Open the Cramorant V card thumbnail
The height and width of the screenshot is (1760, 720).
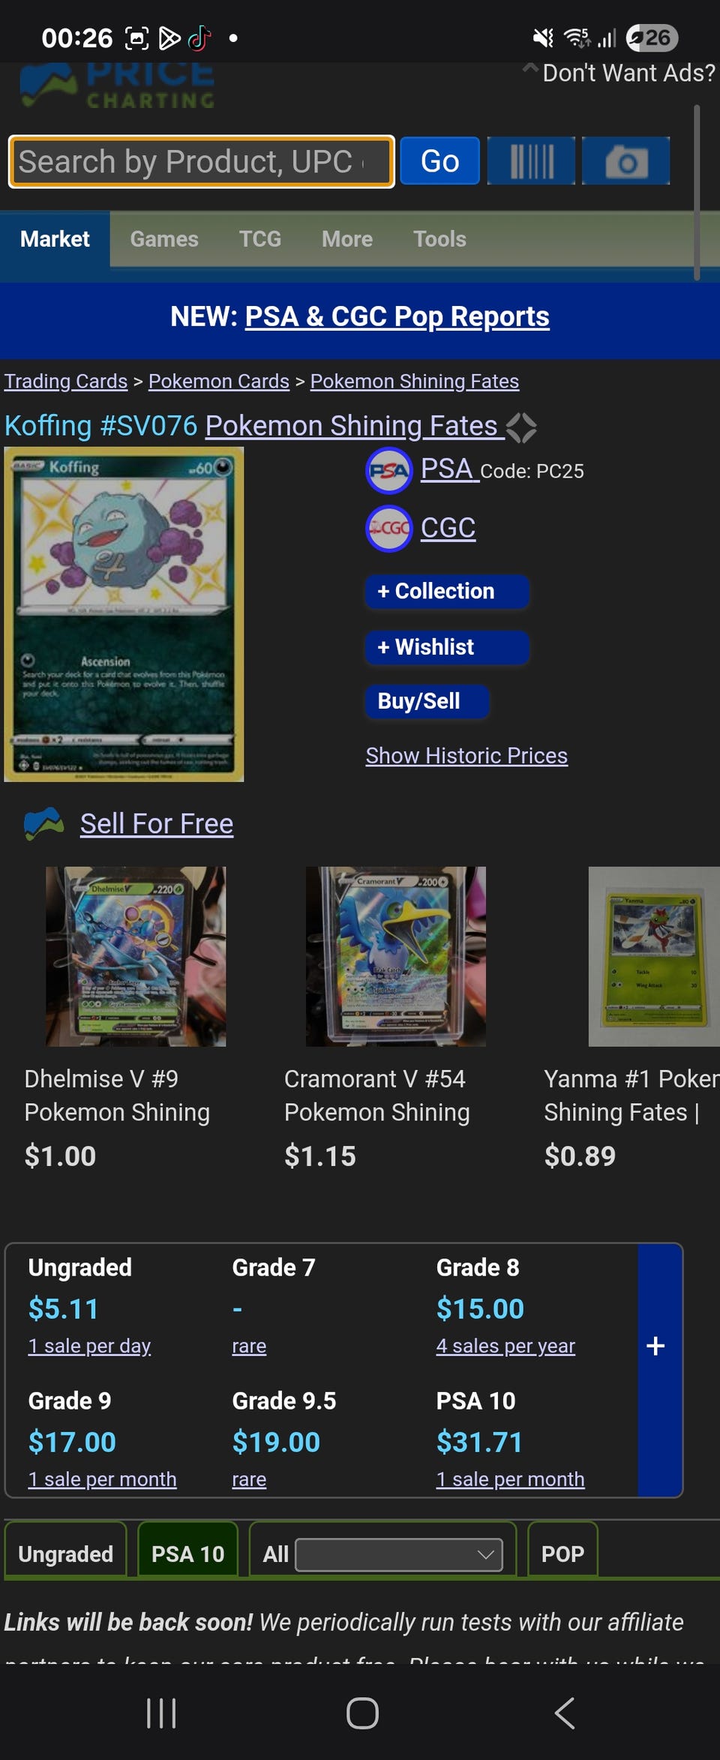395,956
